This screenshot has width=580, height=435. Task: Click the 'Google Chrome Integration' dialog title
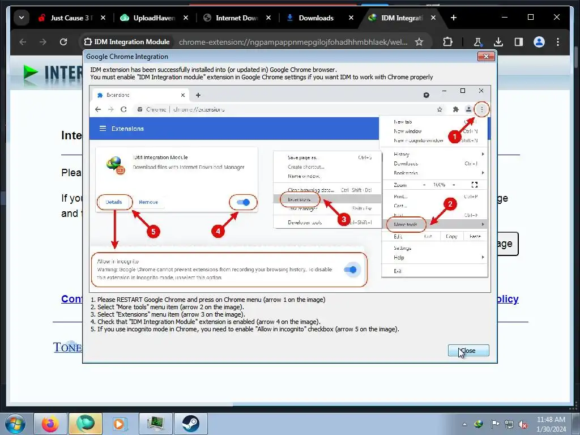coord(127,57)
